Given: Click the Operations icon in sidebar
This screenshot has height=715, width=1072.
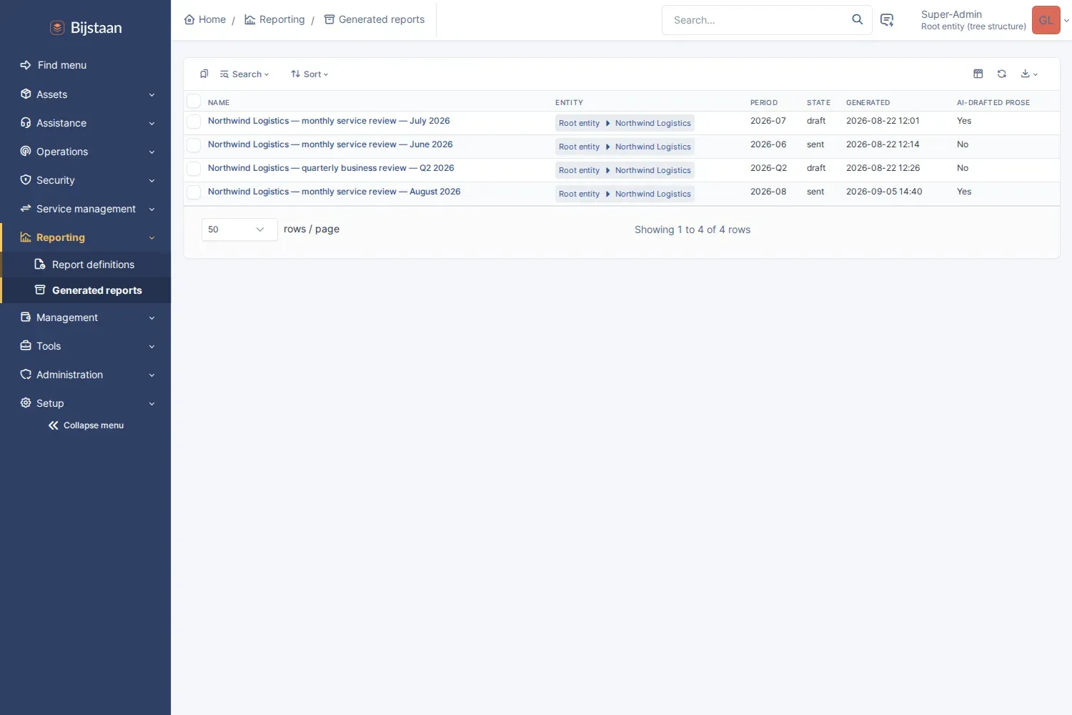Looking at the screenshot, I should pos(26,151).
